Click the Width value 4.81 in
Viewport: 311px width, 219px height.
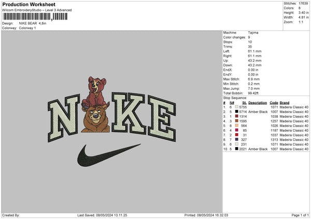click(x=303, y=18)
